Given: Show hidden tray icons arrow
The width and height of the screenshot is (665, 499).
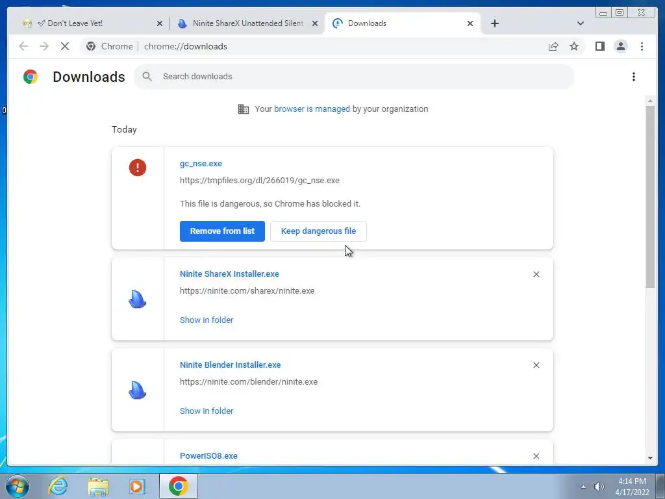Looking at the screenshot, I should pos(584,487).
